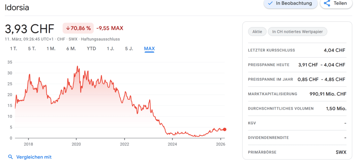Show the 1 J. chart range
The image size is (356, 163).
[x=110, y=49]
